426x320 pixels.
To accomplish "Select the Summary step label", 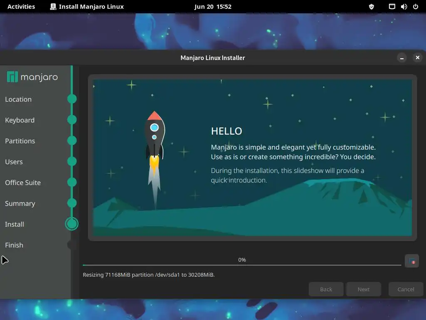I will point(20,203).
